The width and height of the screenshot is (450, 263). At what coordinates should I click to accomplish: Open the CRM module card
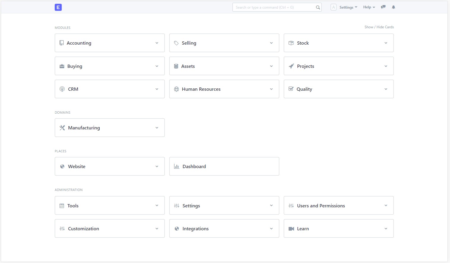click(x=73, y=89)
